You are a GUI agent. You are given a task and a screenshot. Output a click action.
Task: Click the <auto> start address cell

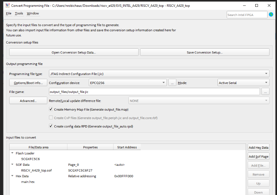pyautogui.click(x=119, y=165)
